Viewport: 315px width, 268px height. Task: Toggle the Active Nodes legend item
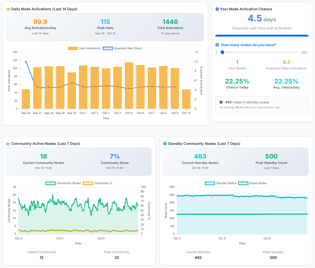254,183
